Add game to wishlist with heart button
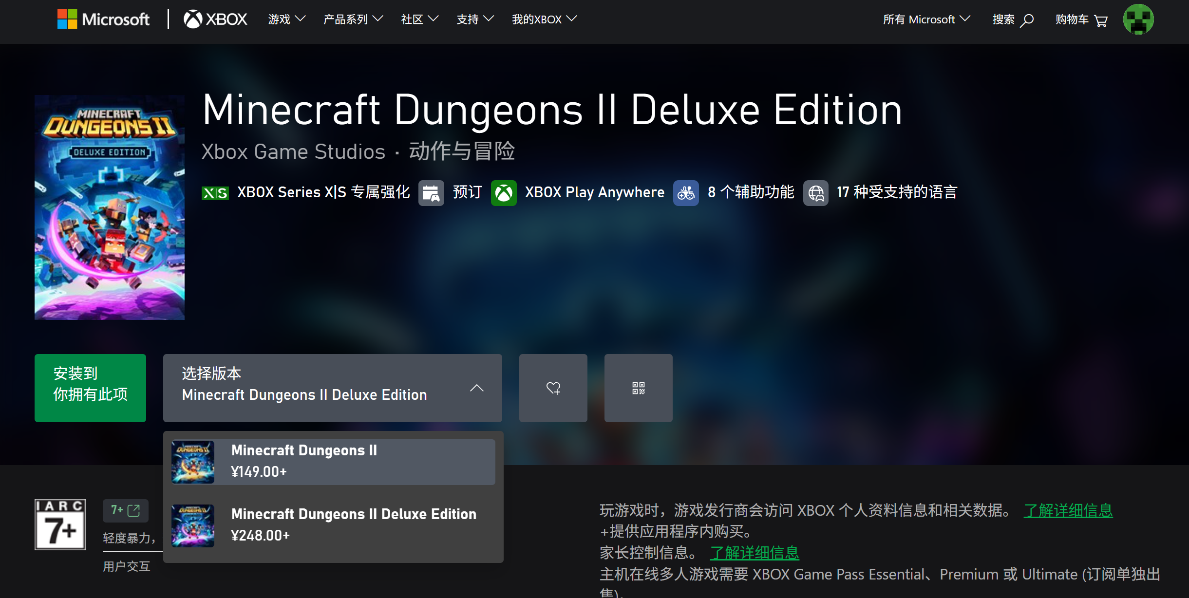The image size is (1189, 598). click(553, 388)
